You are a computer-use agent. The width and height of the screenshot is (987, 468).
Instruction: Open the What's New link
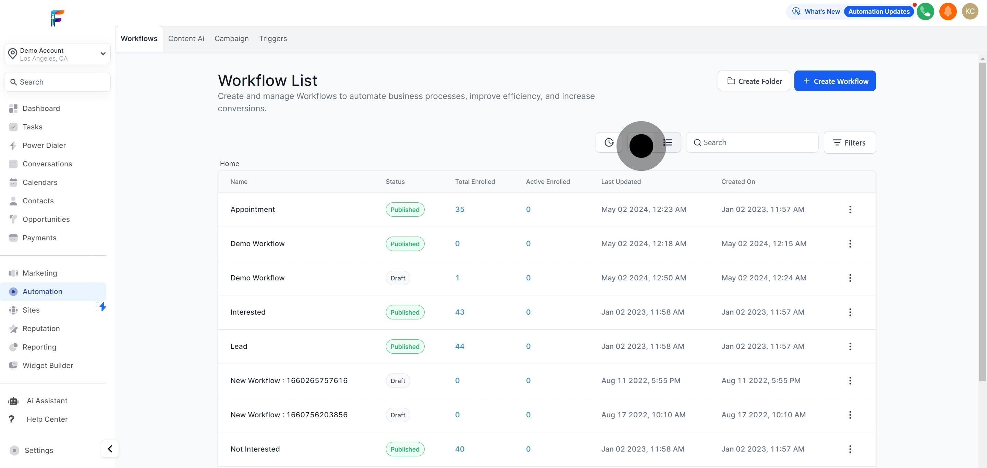pos(816,12)
